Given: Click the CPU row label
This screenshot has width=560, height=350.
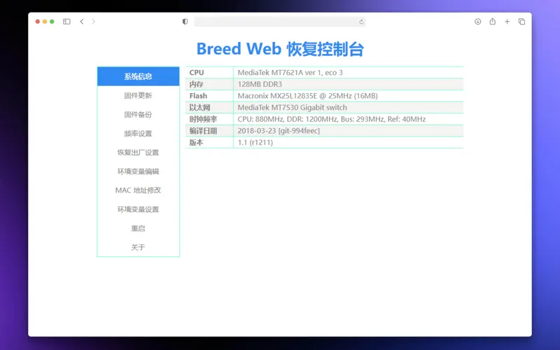Looking at the screenshot, I should point(197,73).
